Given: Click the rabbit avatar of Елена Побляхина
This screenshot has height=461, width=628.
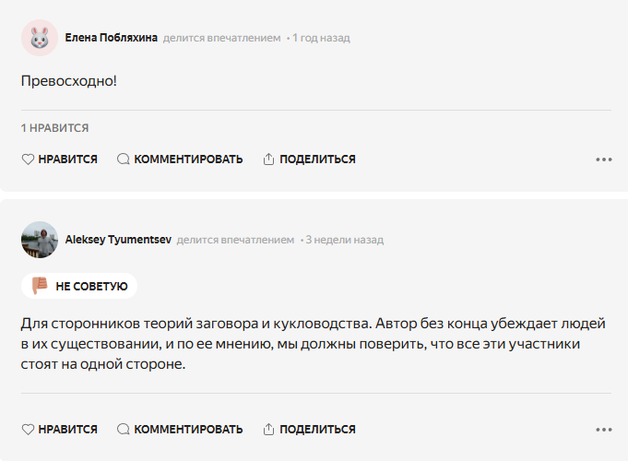Looking at the screenshot, I should (x=40, y=38).
